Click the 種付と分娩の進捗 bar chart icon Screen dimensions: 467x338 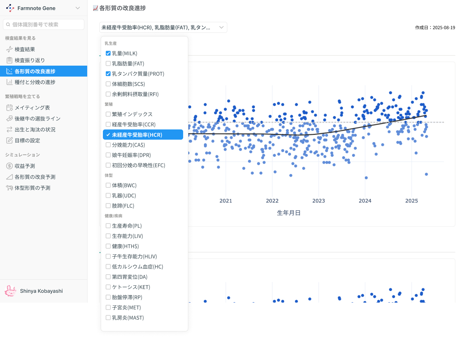(9, 82)
